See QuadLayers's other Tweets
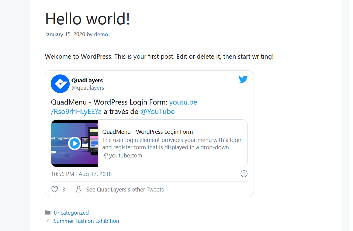Image resolution: width=353 pixels, height=231 pixels. point(125,190)
